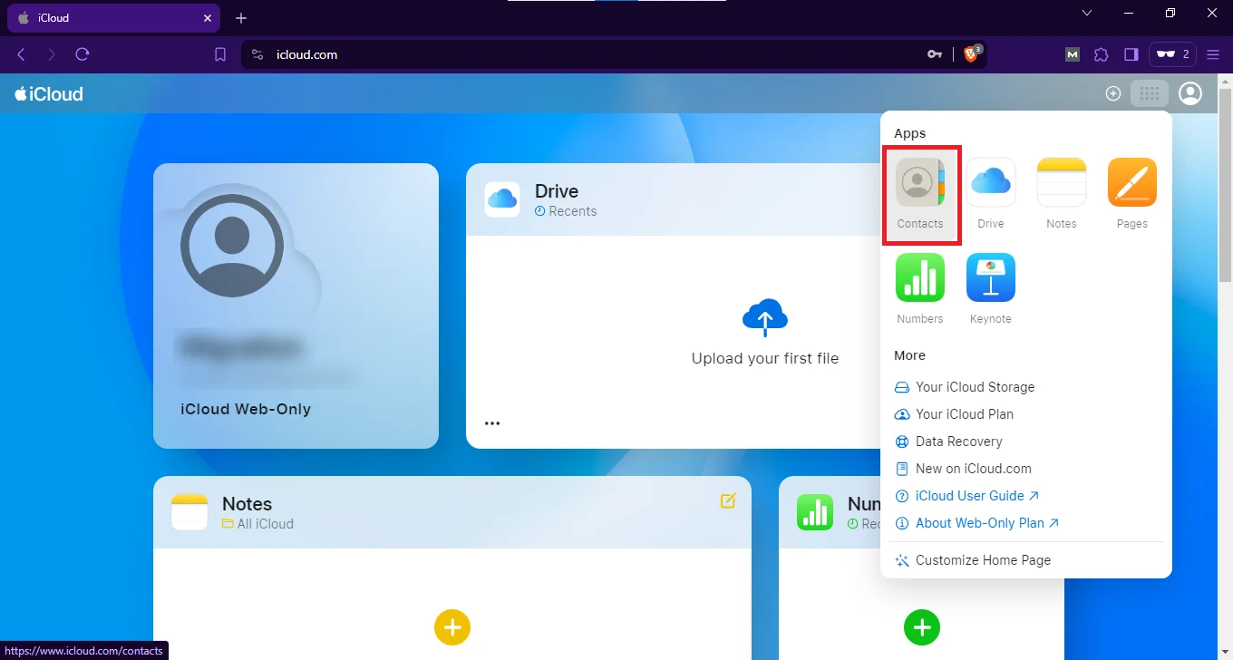The width and height of the screenshot is (1233, 660).
Task: Click the Drive upload cloud icon
Action: pos(765,316)
